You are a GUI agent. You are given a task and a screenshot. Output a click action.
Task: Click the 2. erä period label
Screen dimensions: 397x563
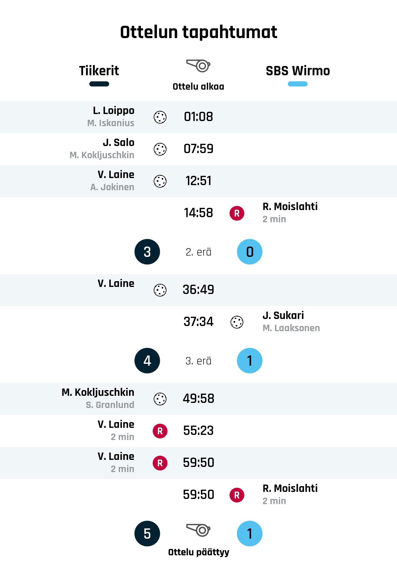(x=199, y=252)
